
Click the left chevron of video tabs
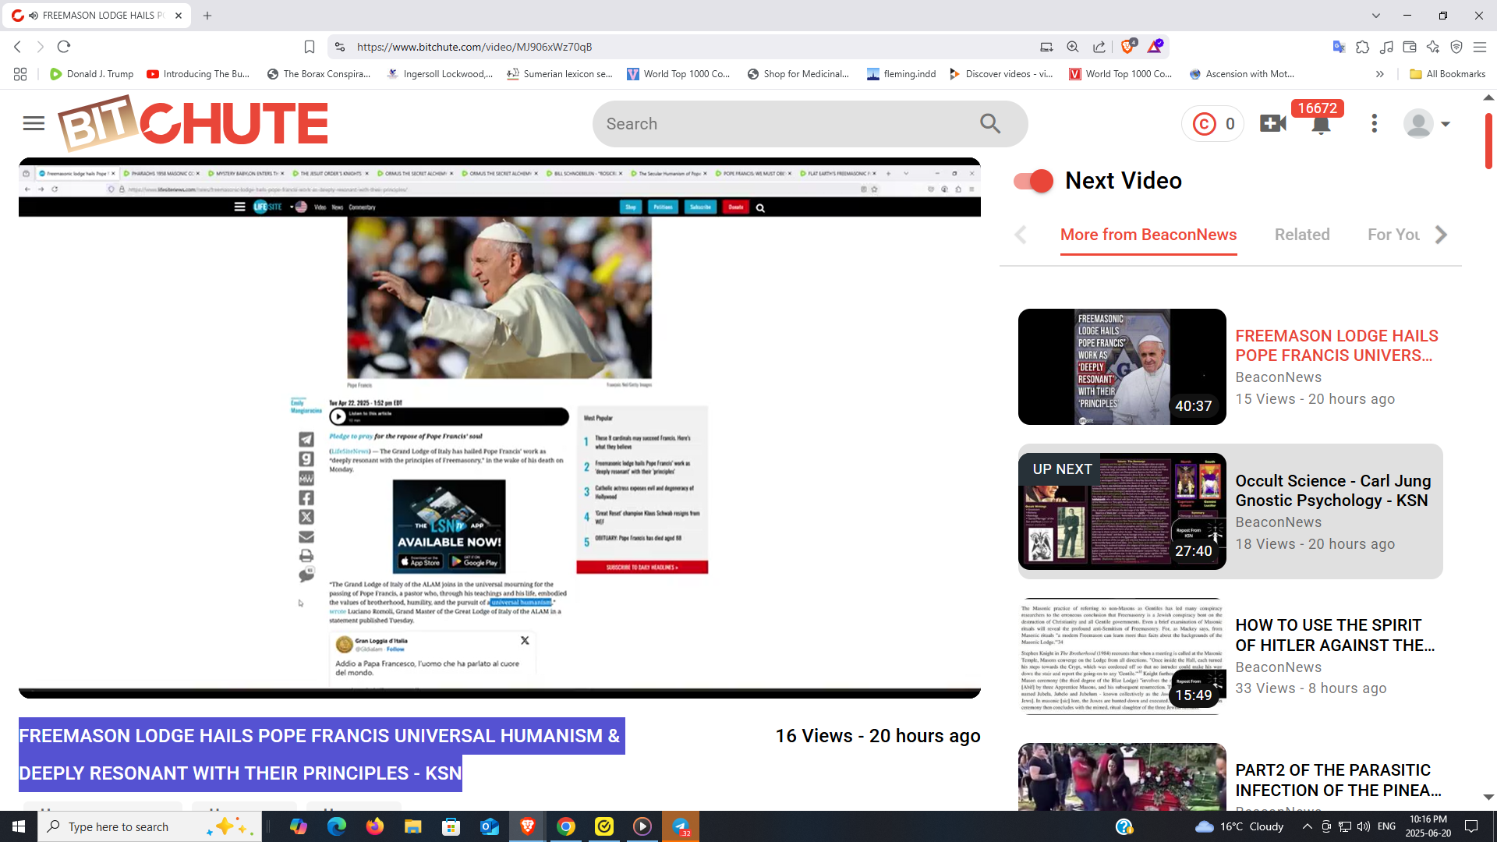click(x=1021, y=235)
